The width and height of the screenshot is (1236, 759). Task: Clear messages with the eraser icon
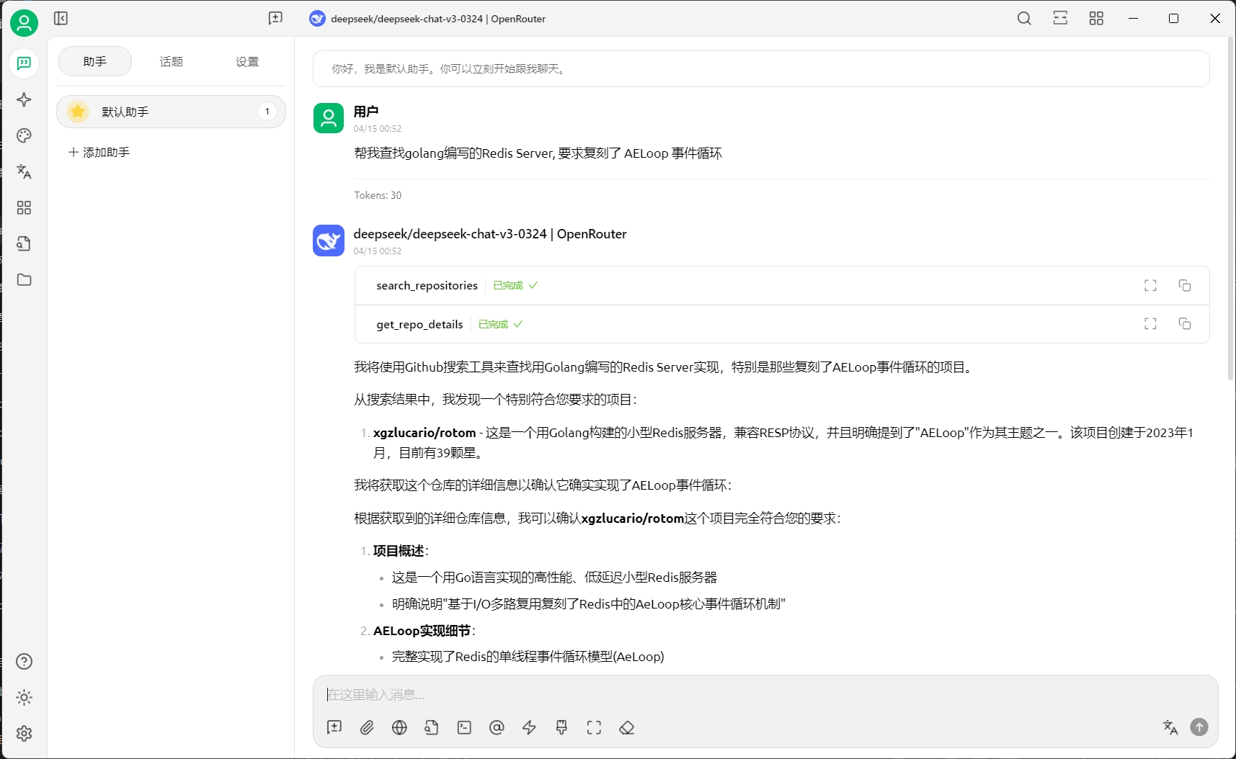[x=626, y=727]
